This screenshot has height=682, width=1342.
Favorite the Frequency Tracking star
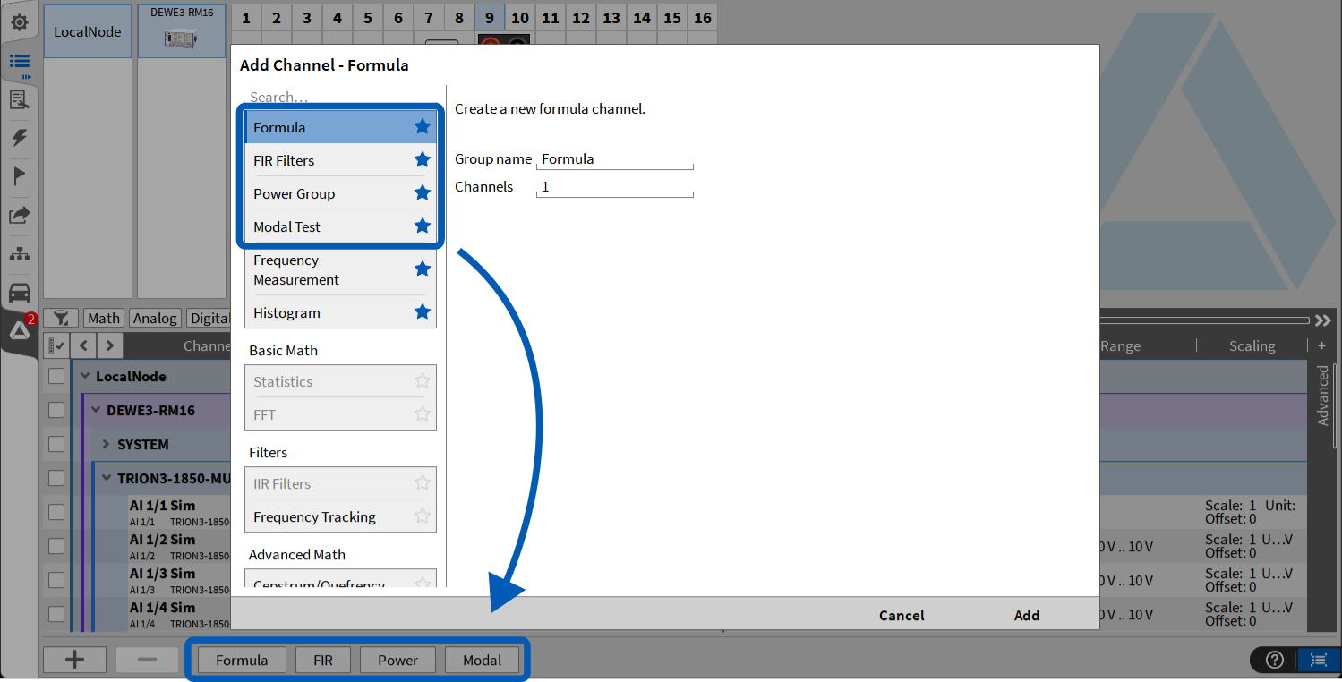pyautogui.click(x=423, y=516)
